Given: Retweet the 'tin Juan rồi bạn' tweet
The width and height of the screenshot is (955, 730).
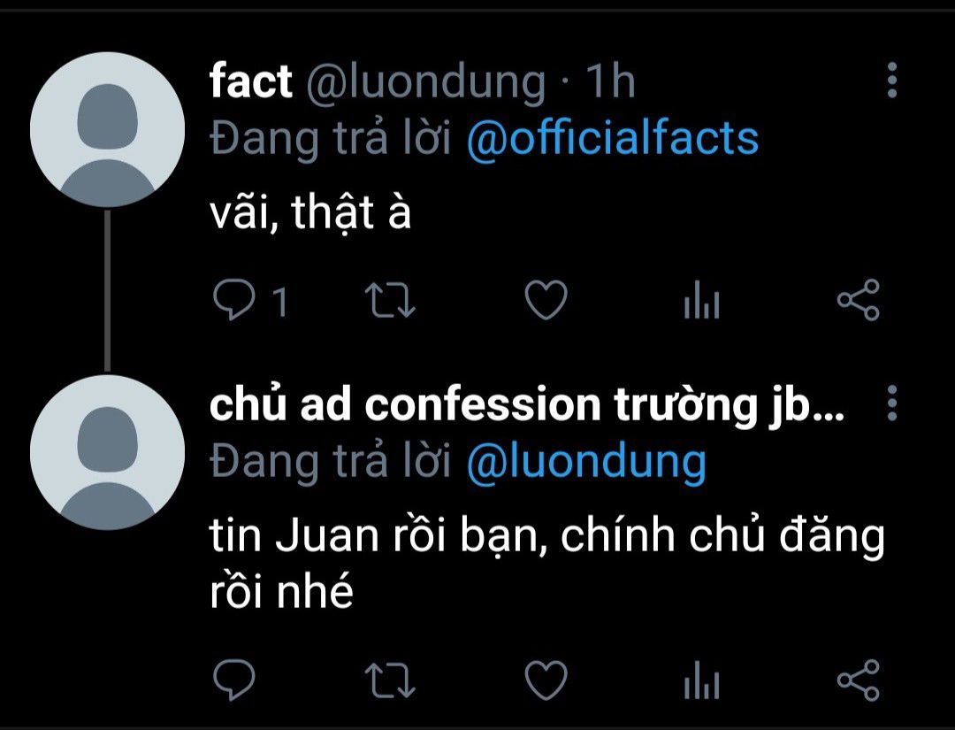Looking at the screenshot, I should click(x=390, y=680).
